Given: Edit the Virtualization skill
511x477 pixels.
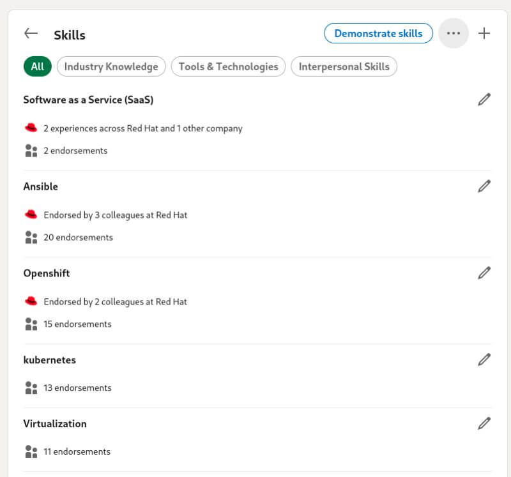Looking at the screenshot, I should pos(484,423).
